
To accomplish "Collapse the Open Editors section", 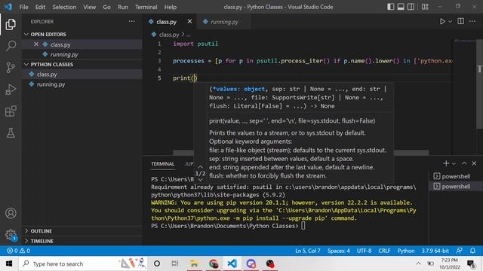I will pyautogui.click(x=82, y=34).
